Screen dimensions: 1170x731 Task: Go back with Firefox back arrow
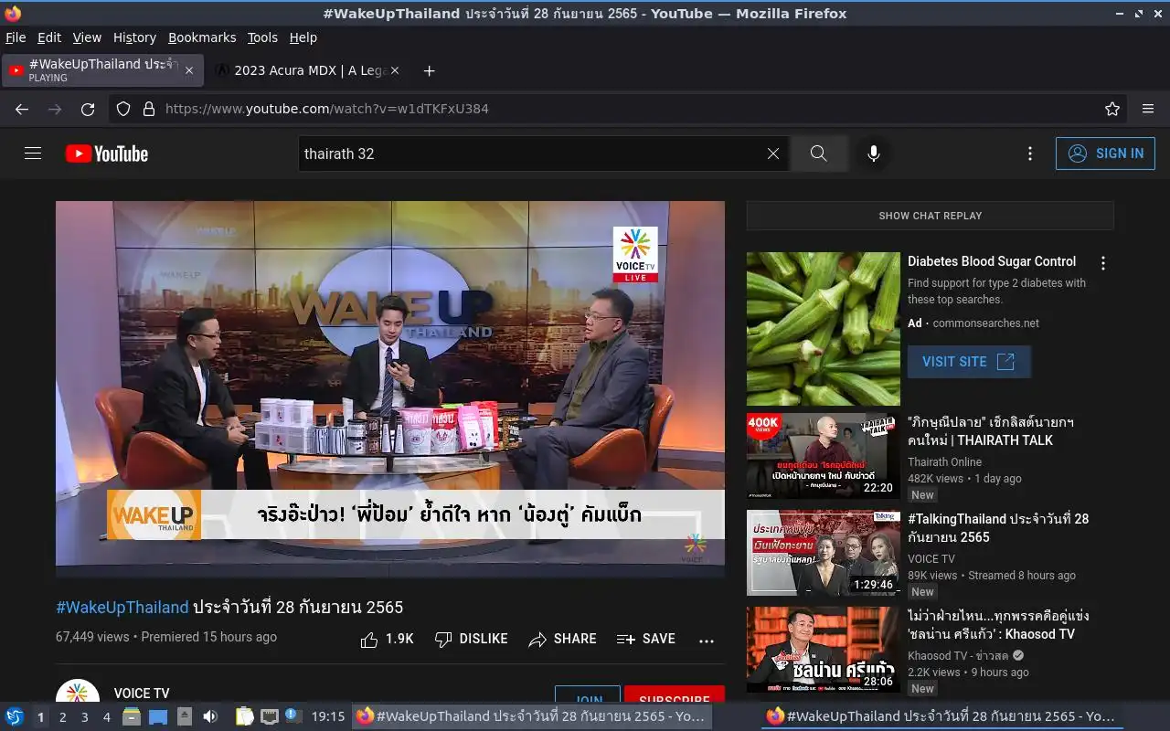22,109
